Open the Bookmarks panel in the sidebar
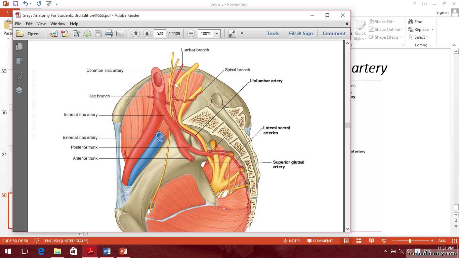459x258 pixels. (19, 61)
